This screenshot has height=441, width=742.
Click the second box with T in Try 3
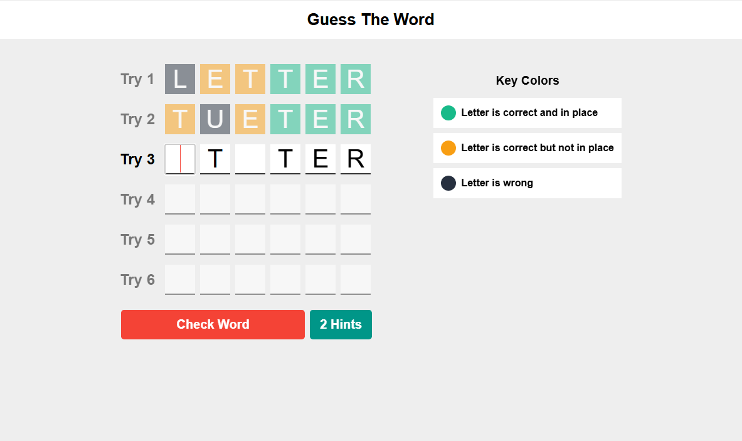point(215,159)
